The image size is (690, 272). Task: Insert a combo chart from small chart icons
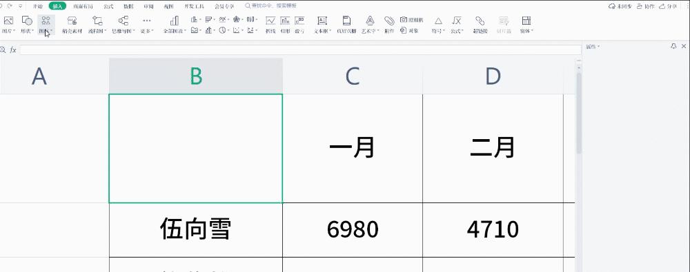coord(208,30)
